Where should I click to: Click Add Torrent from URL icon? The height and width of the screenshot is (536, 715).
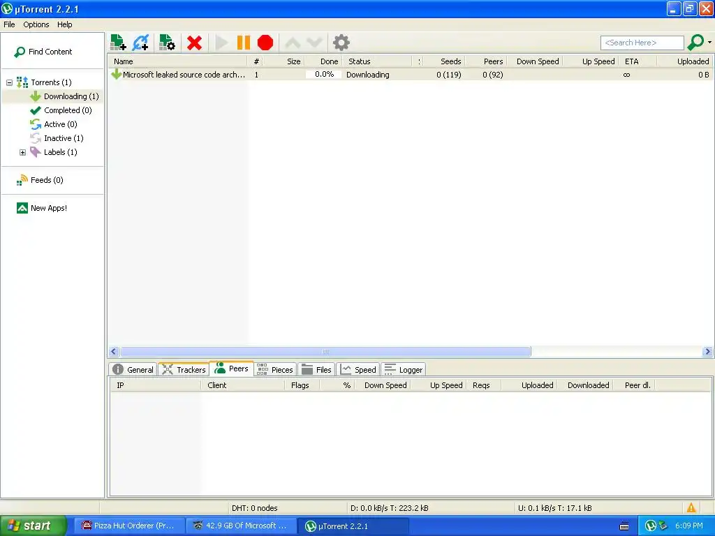(141, 43)
